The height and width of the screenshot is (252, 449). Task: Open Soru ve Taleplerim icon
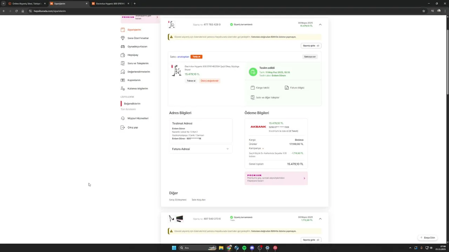[123, 63]
